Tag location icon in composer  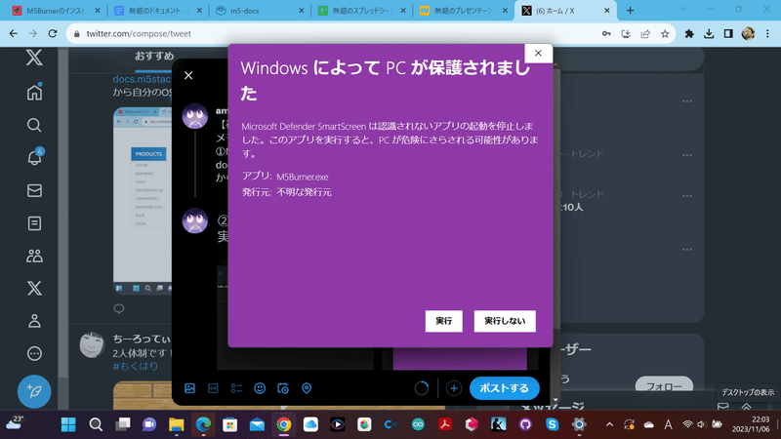point(307,388)
